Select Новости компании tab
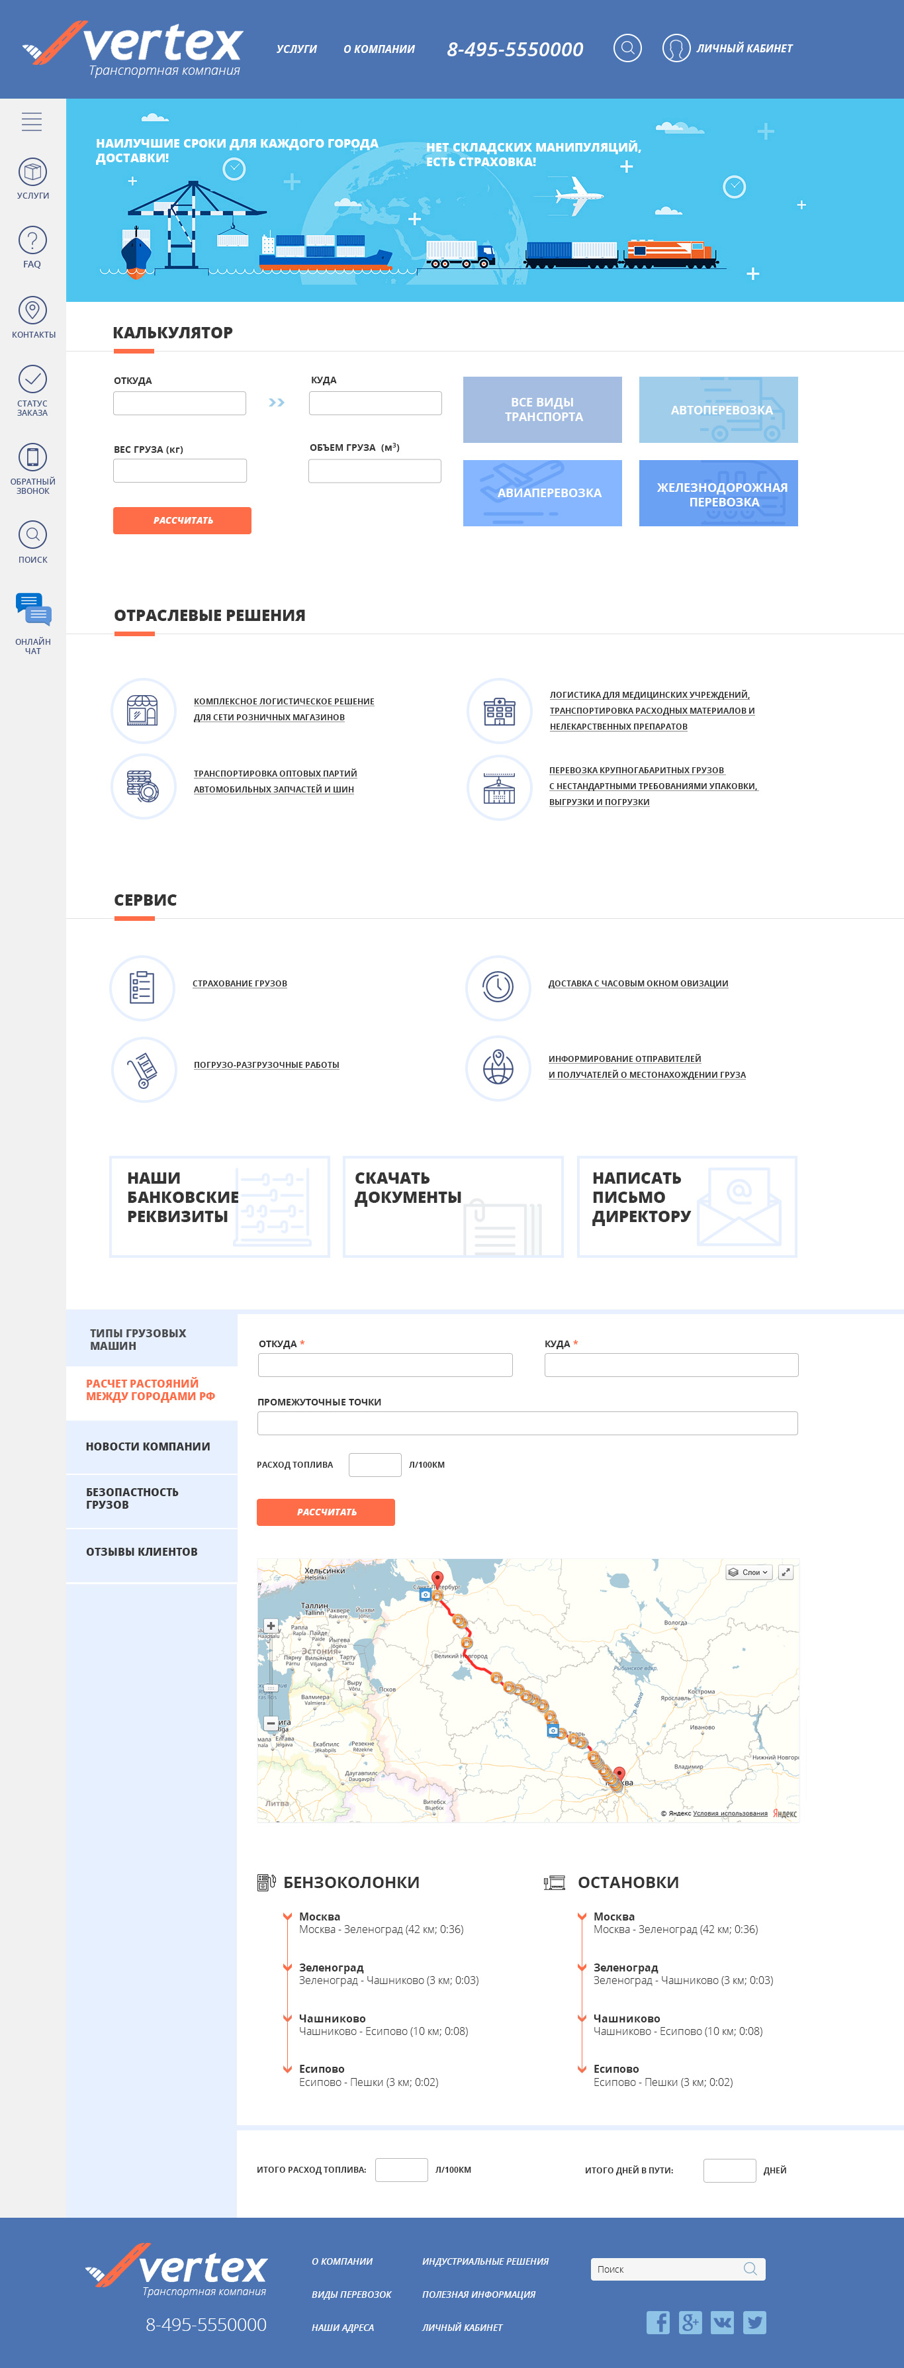This screenshot has width=904, height=2368. coord(152,1447)
